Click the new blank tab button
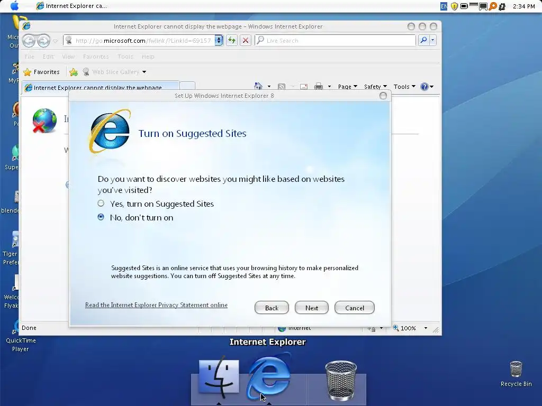Viewport: 542px width, 406px height. (x=188, y=87)
